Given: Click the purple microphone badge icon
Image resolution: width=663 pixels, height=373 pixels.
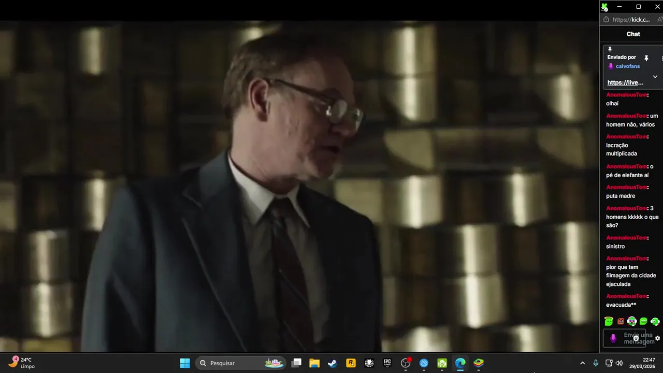Looking at the screenshot, I should point(613,338).
